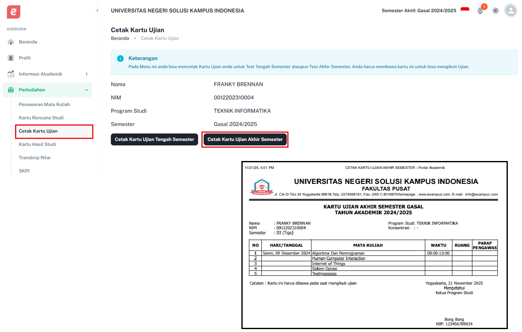Open settings using the gear icon

point(495,10)
